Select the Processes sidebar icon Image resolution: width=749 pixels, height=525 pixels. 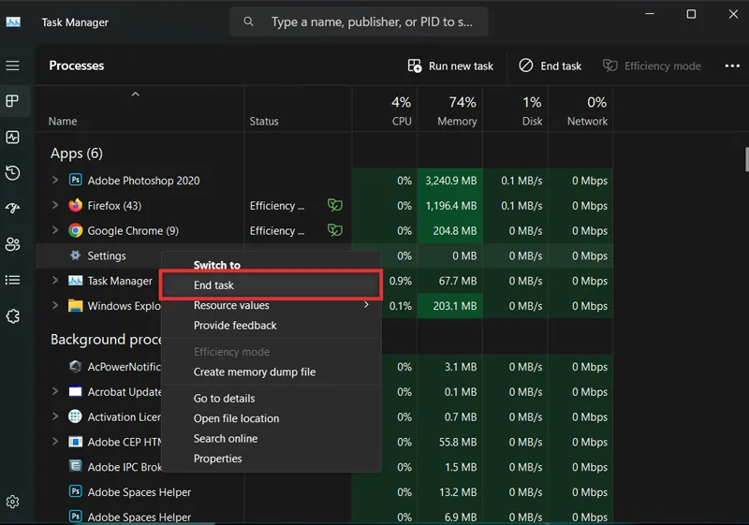[x=13, y=101]
